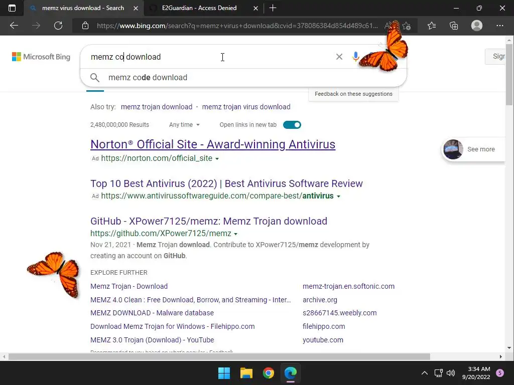This screenshot has height=385, width=514.
Task: Open Collections panel
Action: pos(454,26)
